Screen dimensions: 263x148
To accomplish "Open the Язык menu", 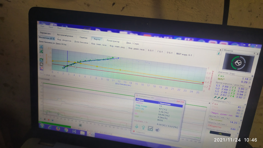I will (x=59, y=28).
